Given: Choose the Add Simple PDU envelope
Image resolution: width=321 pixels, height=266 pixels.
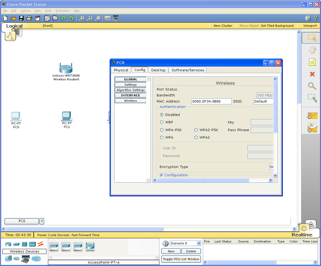Looking at the screenshot, I should 312,116.
